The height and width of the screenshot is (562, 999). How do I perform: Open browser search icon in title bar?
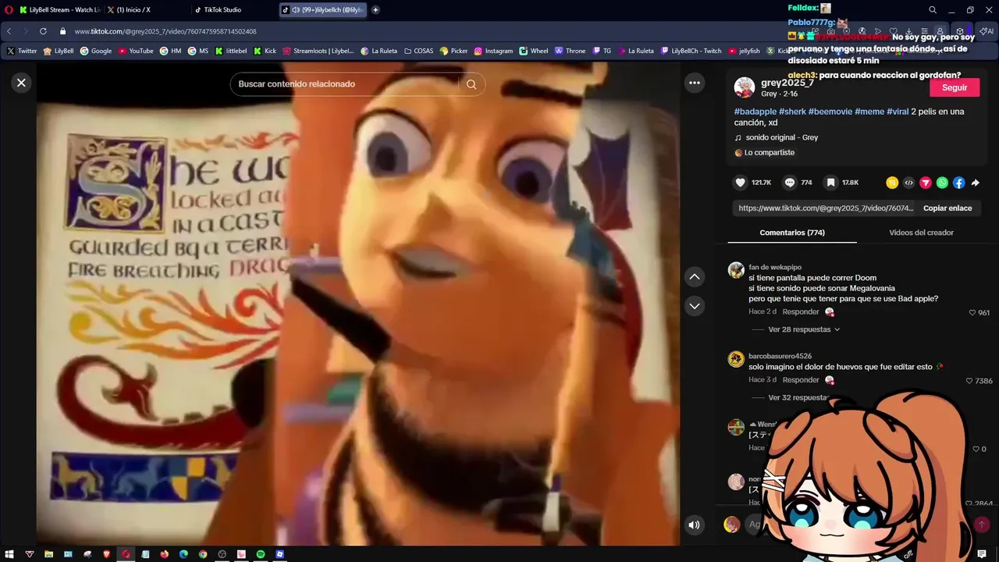click(933, 10)
